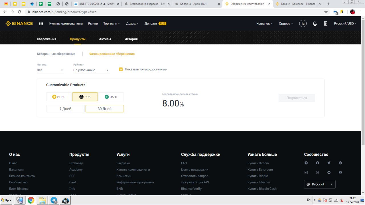Open the Русский/USD language-currency dropdown

click(x=345, y=24)
